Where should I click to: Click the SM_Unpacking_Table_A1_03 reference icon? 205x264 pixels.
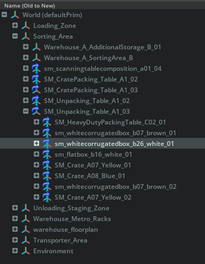(x=36, y=112)
